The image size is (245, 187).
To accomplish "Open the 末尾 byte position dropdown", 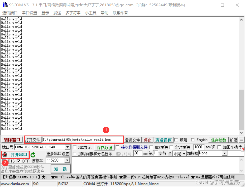I will point(184,154).
